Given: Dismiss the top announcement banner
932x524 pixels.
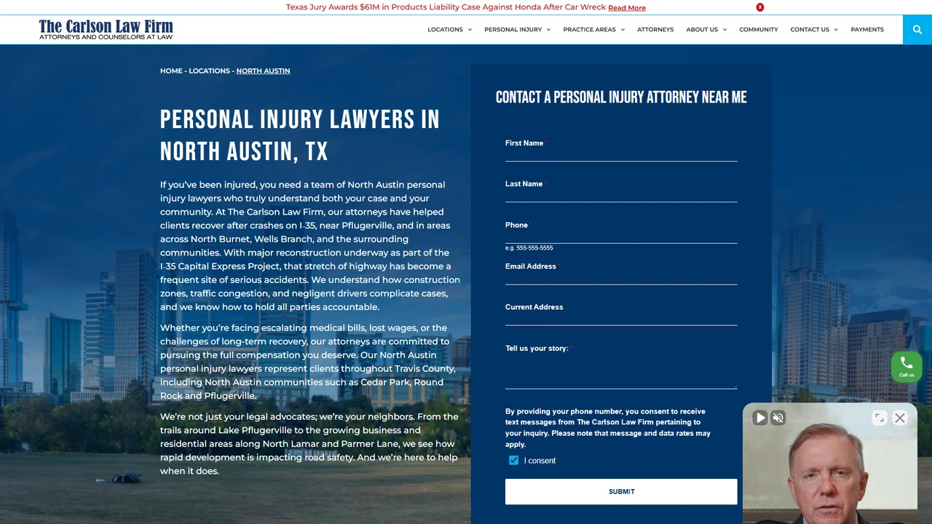Looking at the screenshot, I should [760, 7].
